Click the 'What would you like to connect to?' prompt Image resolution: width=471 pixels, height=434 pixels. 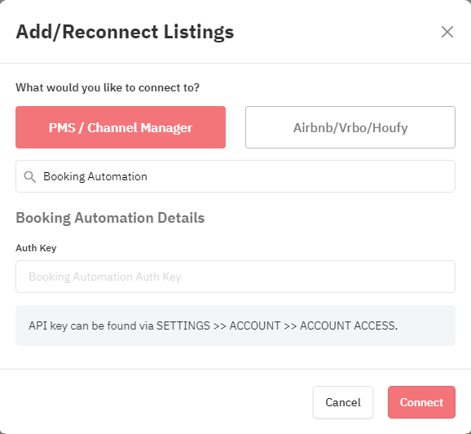[108, 87]
